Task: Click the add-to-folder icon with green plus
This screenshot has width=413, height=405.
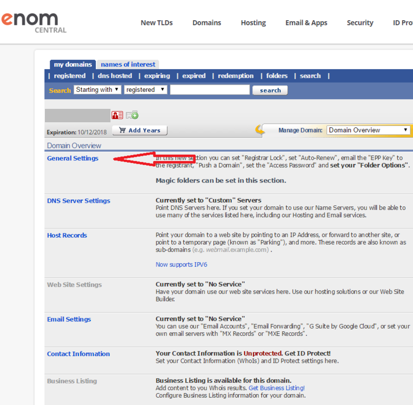Action: pyautogui.click(x=132, y=115)
